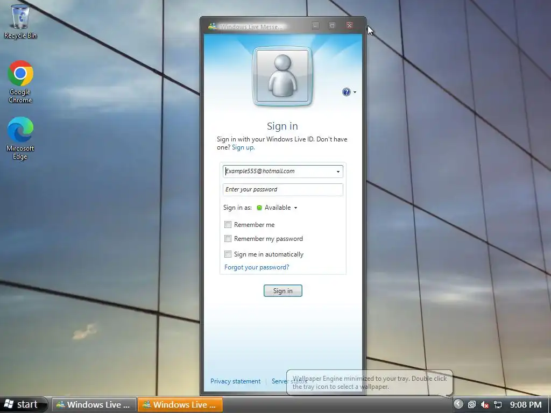Click the muted volume tray icon
551x413 pixels.
[x=485, y=405]
